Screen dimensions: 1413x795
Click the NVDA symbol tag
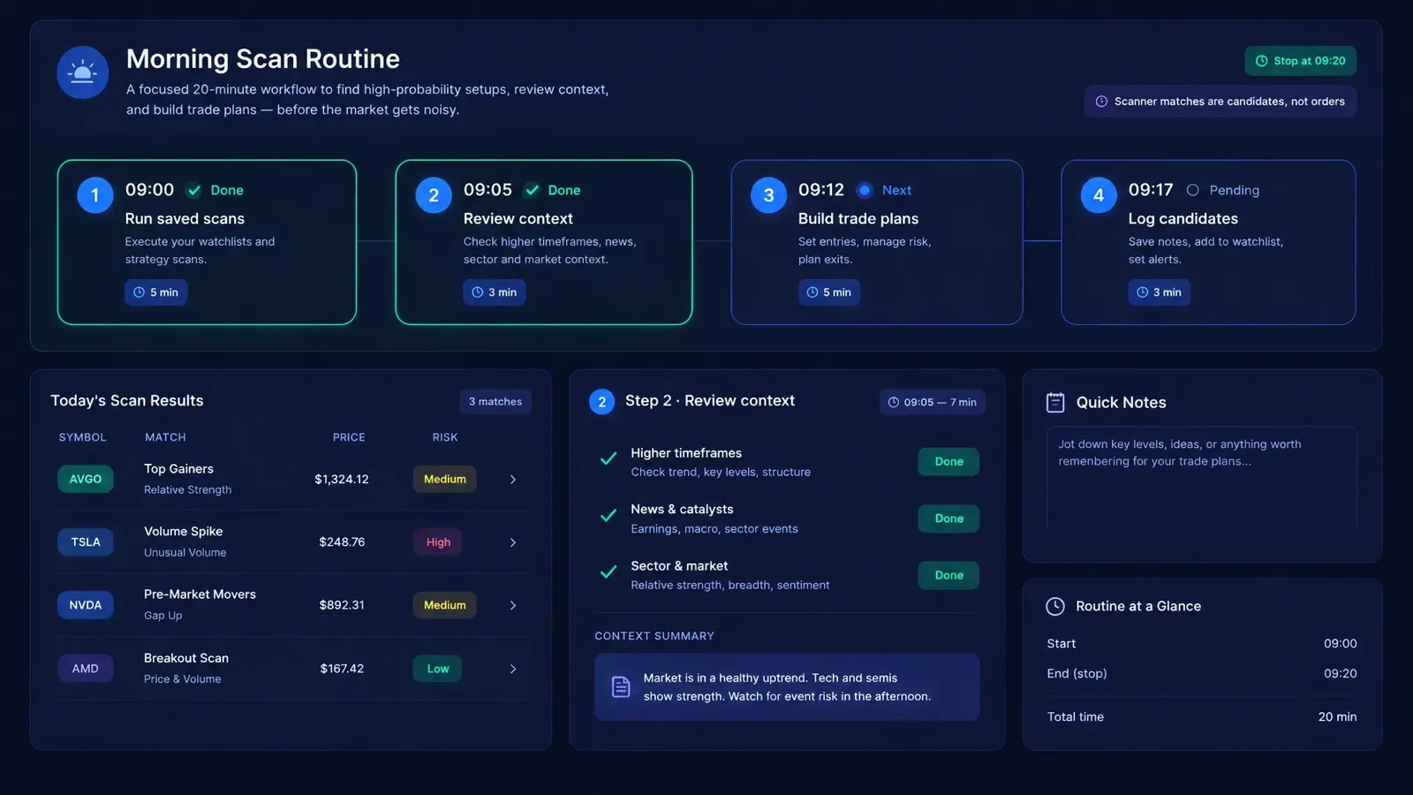(86, 605)
